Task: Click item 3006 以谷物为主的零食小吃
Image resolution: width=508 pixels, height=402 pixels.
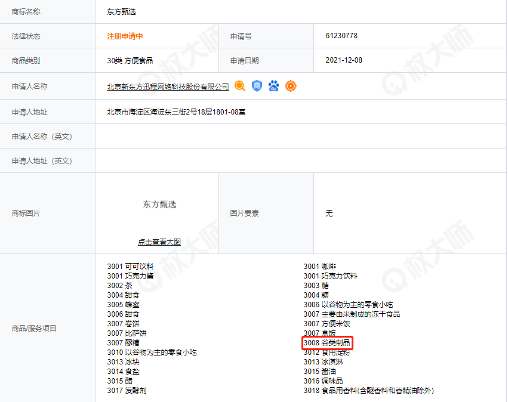Action: tap(348, 305)
